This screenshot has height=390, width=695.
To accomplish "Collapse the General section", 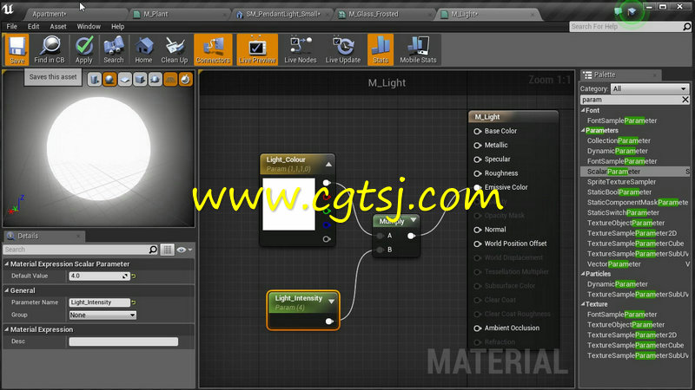I will (7, 290).
